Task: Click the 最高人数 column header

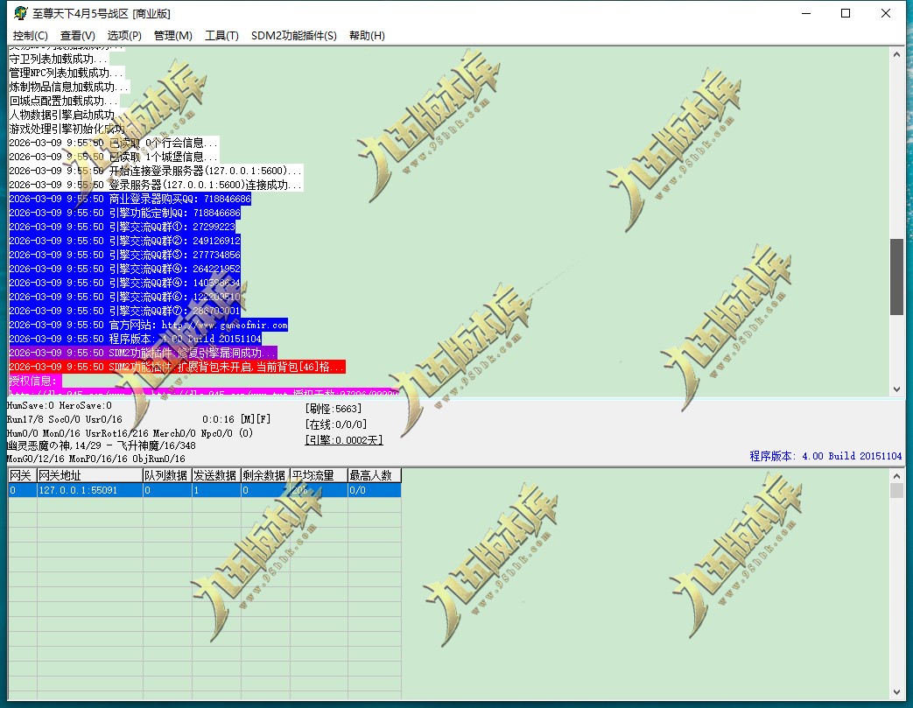Action: click(375, 476)
